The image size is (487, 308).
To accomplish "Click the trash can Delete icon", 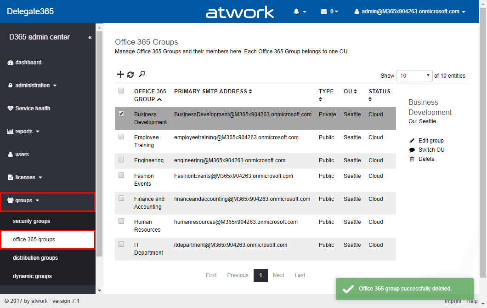I will coord(412,159).
